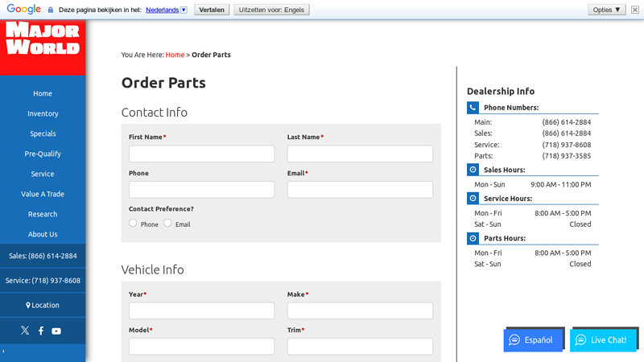Focus the Phone input field
The width and height of the screenshot is (644, 362).
(x=202, y=190)
